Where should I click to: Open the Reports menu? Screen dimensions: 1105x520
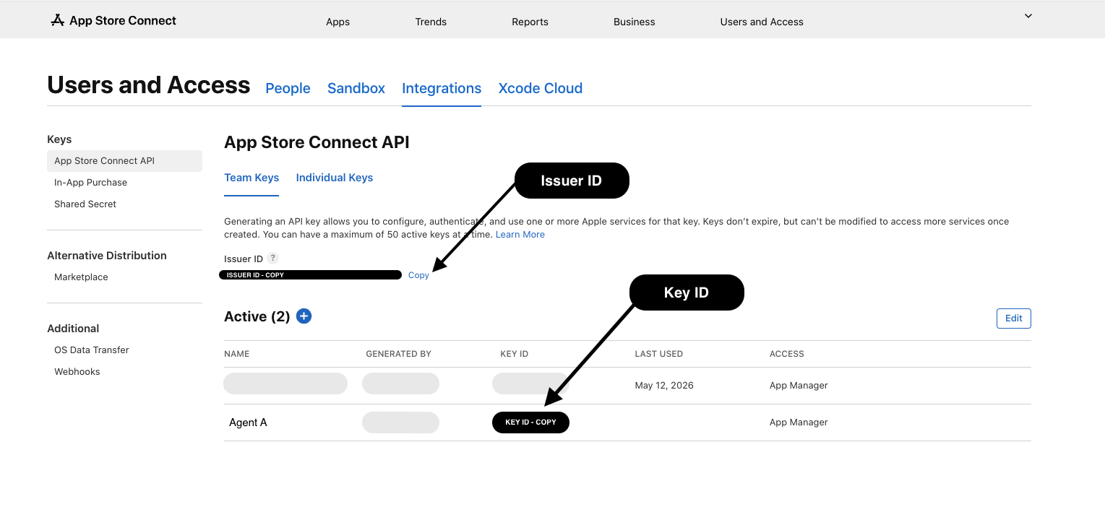point(530,22)
